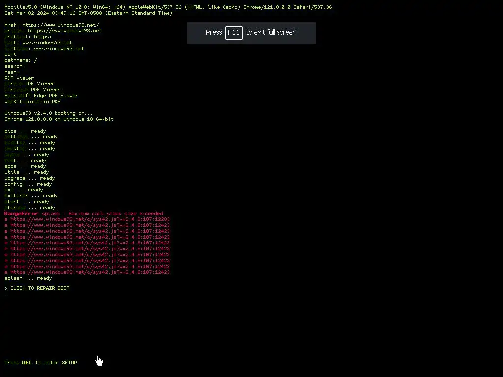Click the 'settings ... ready' line
The image size is (503, 377).
(31, 137)
